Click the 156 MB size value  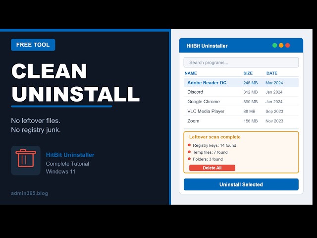251,121
